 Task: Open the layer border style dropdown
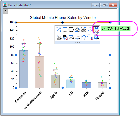coord(71,29)
